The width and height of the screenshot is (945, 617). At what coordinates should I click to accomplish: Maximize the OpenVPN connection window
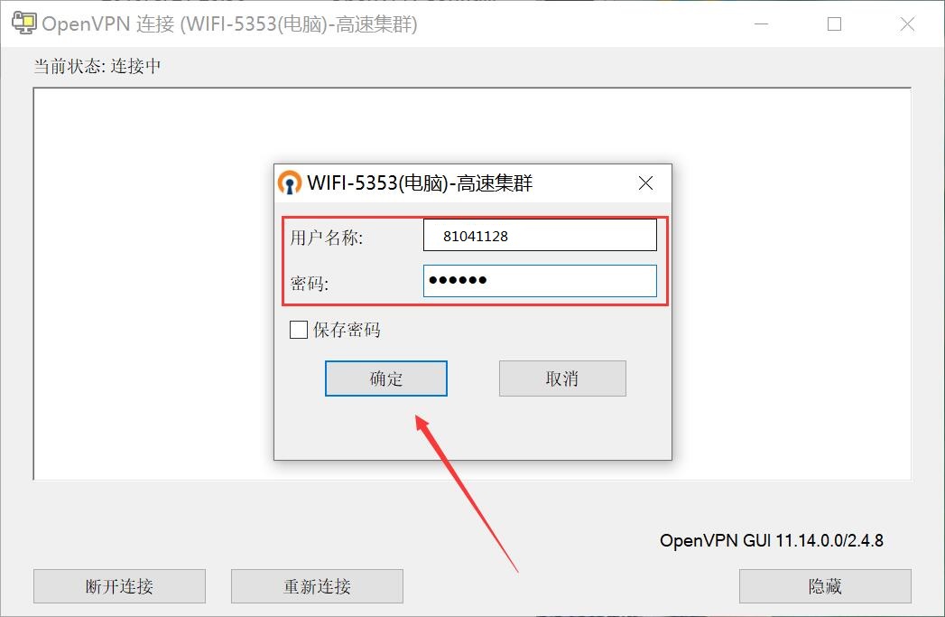834,24
